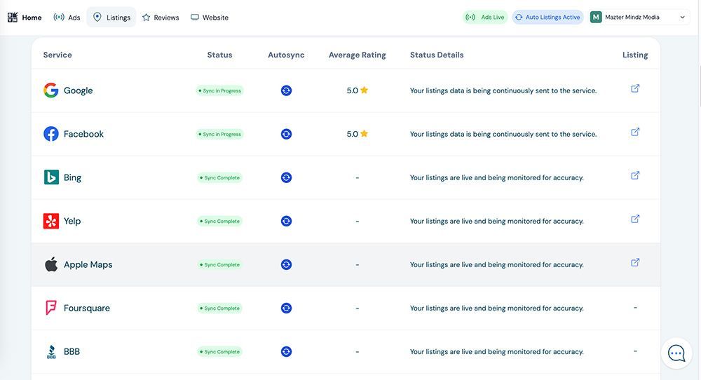This screenshot has height=380, width=701.
Task: Click Bing's status details text
Action: (x=497, y=177)
